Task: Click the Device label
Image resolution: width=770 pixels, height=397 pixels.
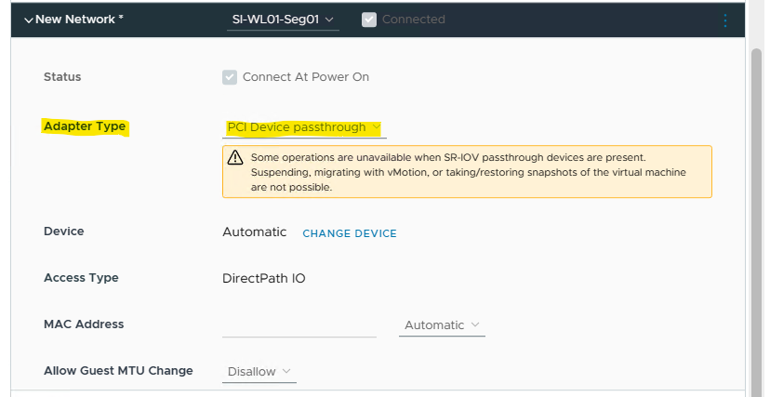Action: pyautogui.click(x=64, y=232)
